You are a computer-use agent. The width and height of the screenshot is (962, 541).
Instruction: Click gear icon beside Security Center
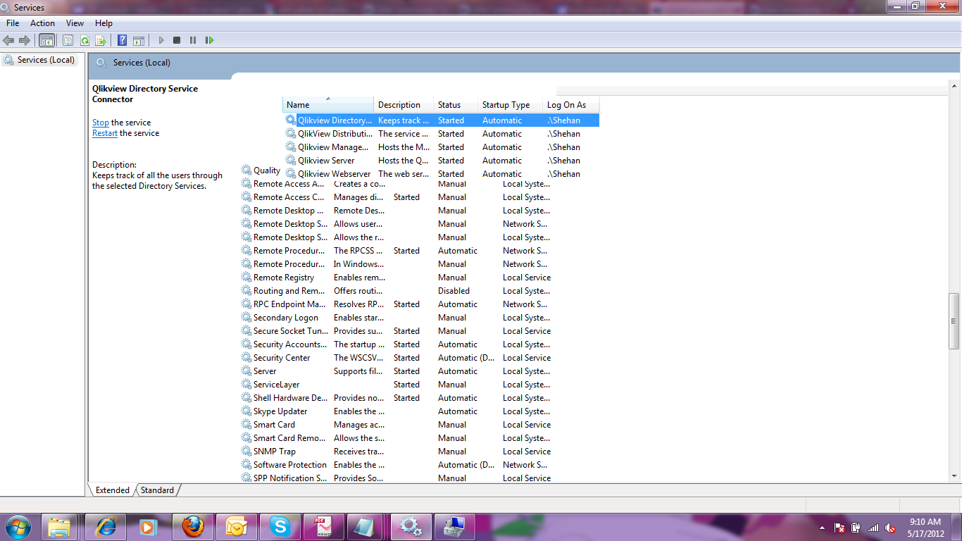click(x=246, y=358)
